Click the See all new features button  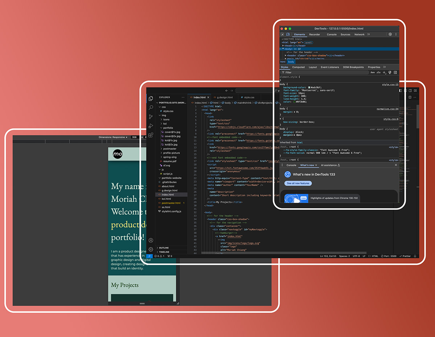[x=298, y=183]
